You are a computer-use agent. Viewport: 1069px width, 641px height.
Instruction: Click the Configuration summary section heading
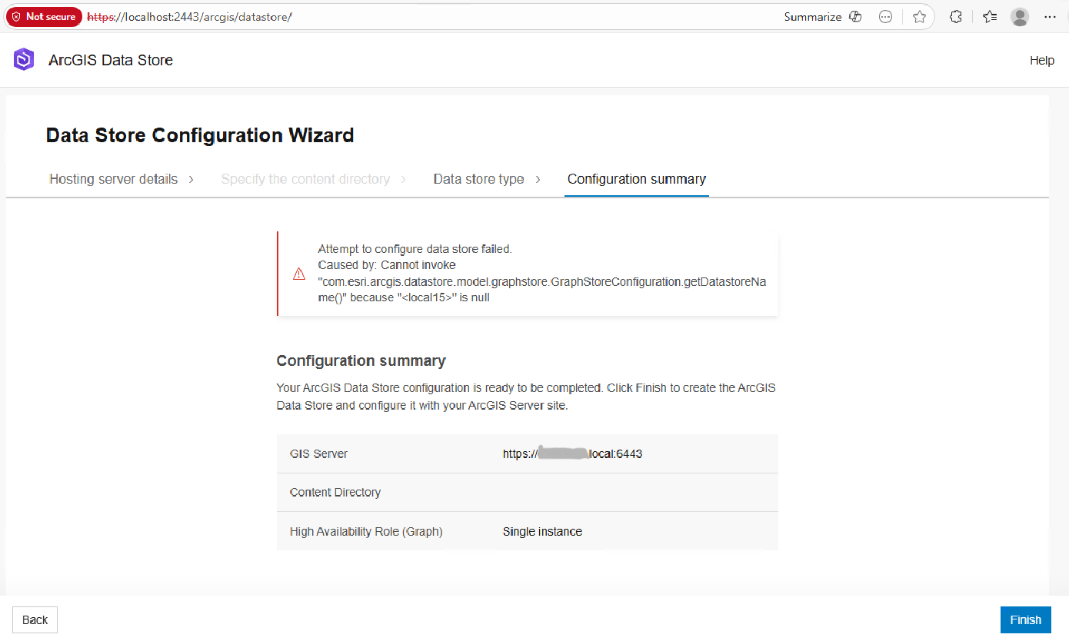(x=361, y=360)
